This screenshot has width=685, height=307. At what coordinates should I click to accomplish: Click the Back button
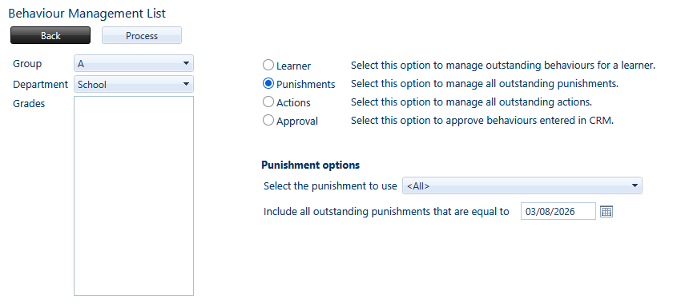pos(50,35)
